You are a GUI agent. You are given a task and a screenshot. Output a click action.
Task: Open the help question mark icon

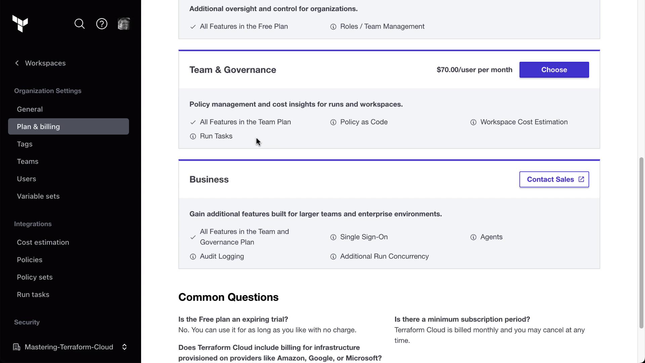102,24
